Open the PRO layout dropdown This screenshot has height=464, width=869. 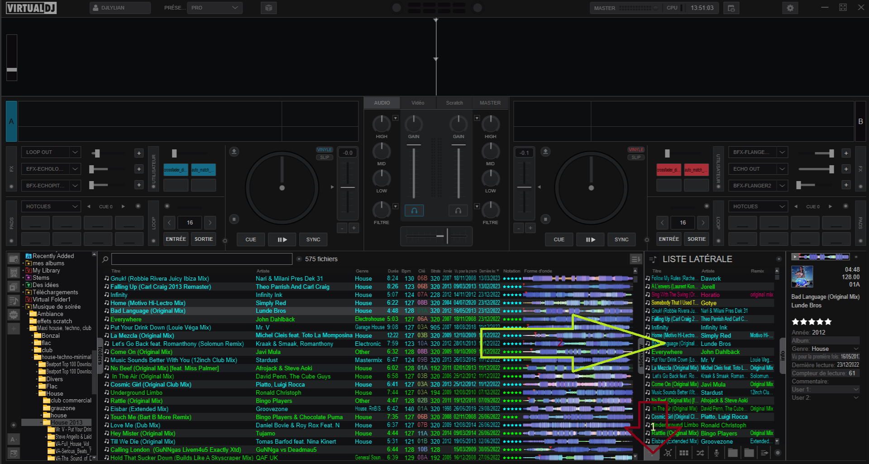(x=215, y=8)
